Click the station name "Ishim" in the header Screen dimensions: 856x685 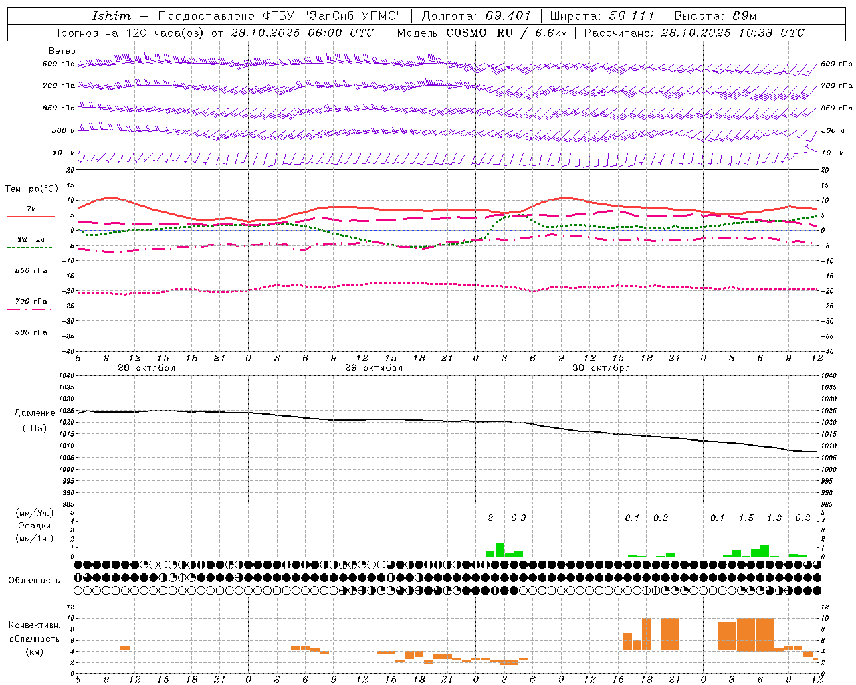[112, 16]
